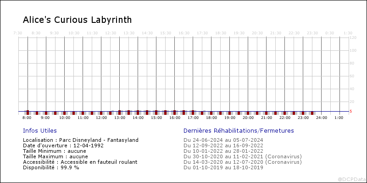
Task: Select the Dernières Réhabilitations/Fermetures heading
Action: tap(239, 131)
